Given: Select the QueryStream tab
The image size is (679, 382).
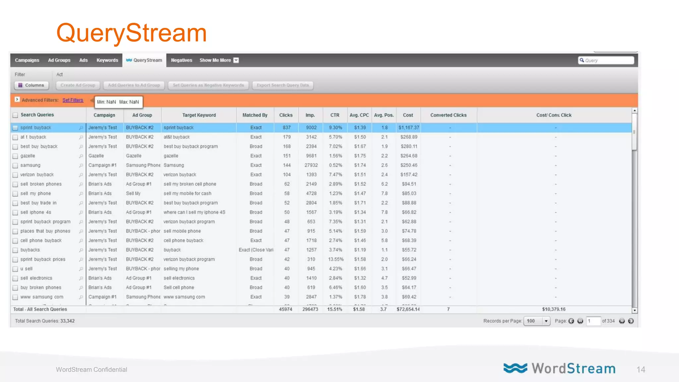Looking at the screenshot, I should pyautogui.click(x=144, y=60).
